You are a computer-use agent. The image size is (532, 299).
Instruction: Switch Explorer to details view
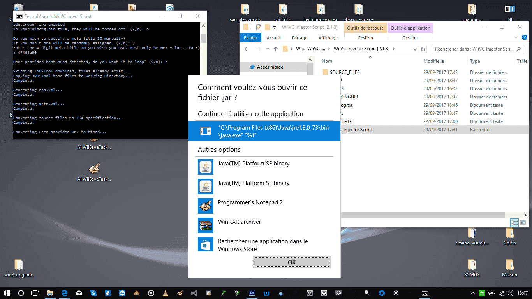[514, 223]
